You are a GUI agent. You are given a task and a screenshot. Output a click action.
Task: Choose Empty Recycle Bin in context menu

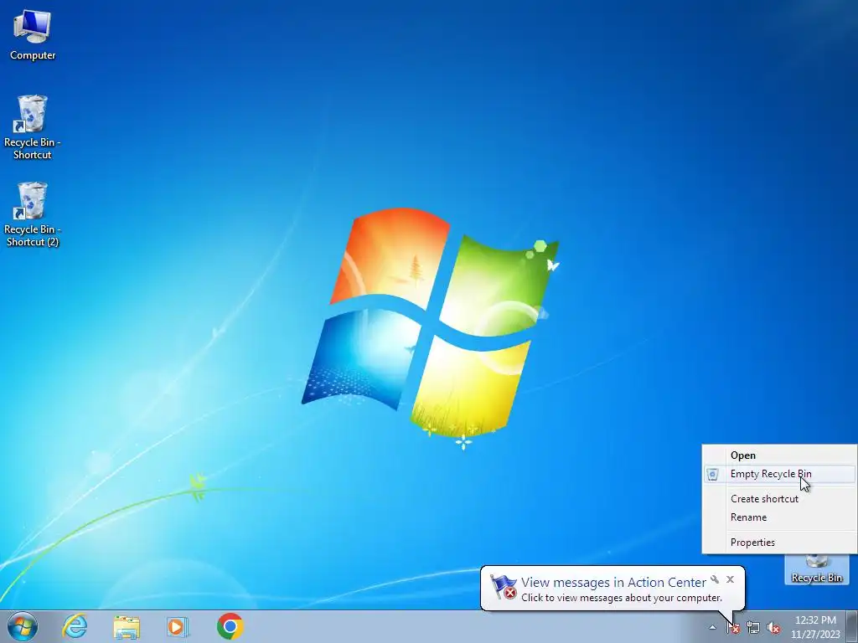pos(780,474)
